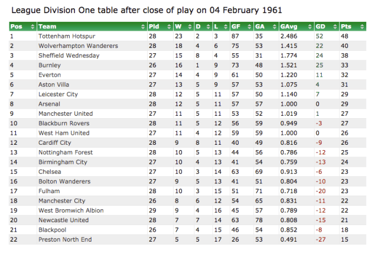Click the sort arrows beside Pos header
Image resolution: width=375 pixels, height=260 pixels.
pos(32,27)
